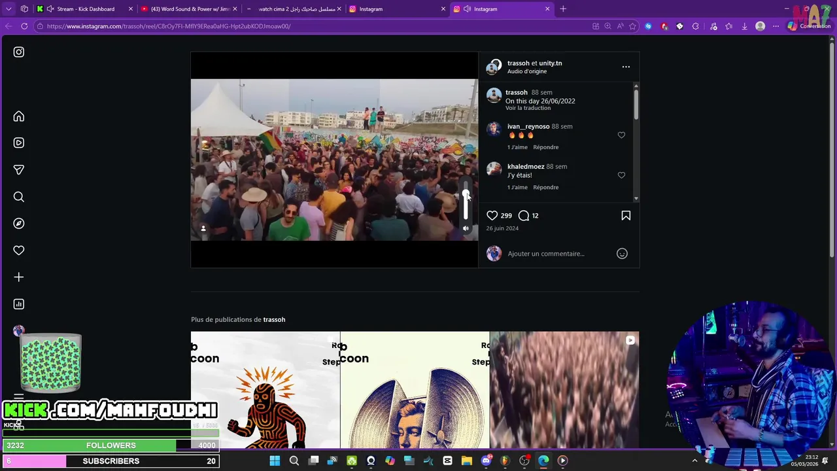Open File Explorer from taskbar
Image resolution: width=837 pixels, height=471 pixels.
(x=466, y=461)
